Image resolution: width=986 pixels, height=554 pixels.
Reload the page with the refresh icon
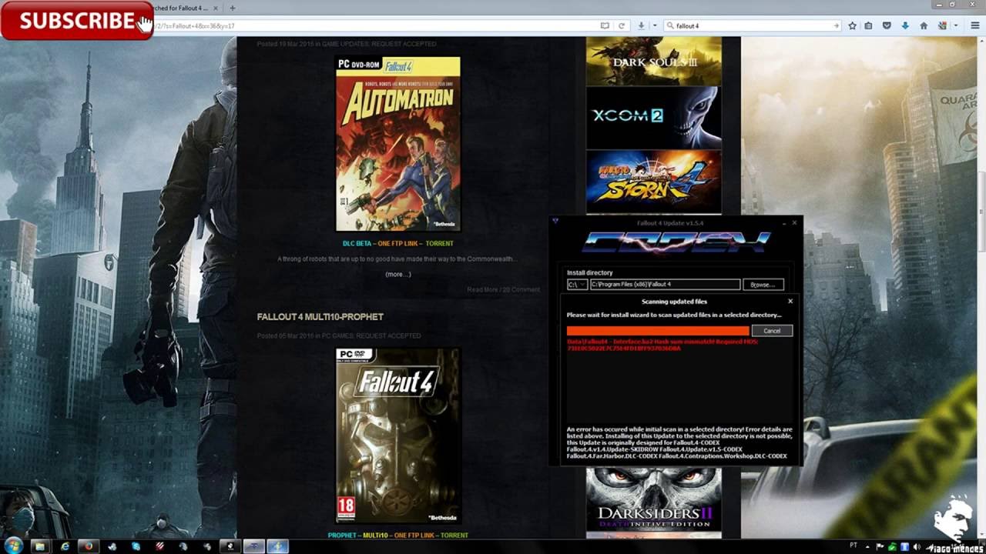pyautogui.click(x=621, y=25)
